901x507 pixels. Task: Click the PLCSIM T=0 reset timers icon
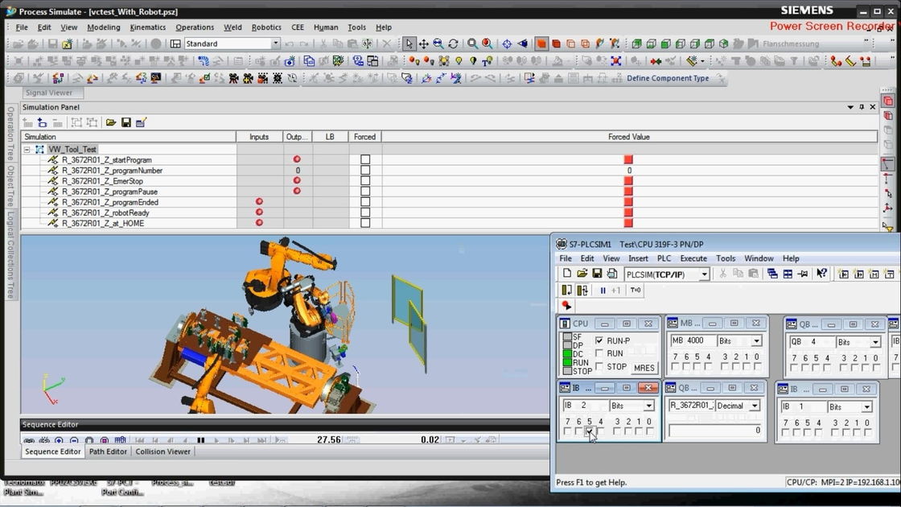[636, 290]
